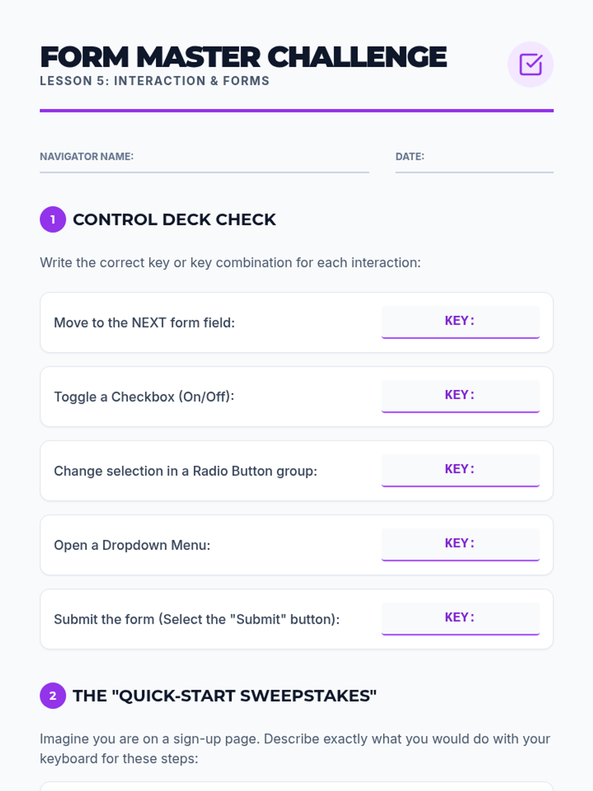Select the Form Master Challenge title
The height and width of the screenshot is (791, 593).
pyautogui.click(x=243, y=57)
